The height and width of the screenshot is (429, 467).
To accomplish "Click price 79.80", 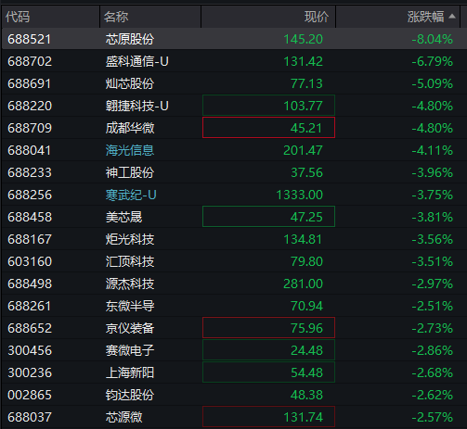I will pyautogui.click(x=306, y=261).
